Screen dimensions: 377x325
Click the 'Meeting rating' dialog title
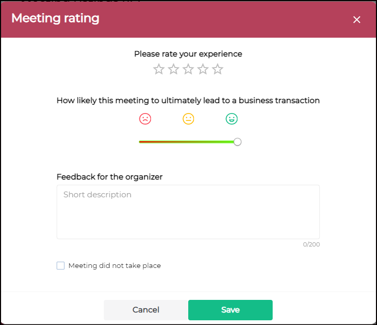55,18
